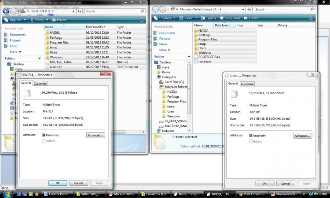Viewport: 330px width, 198px height.
Task: Click Help icon in Local Disk window toolbar
Action: [x=141, y=20]
